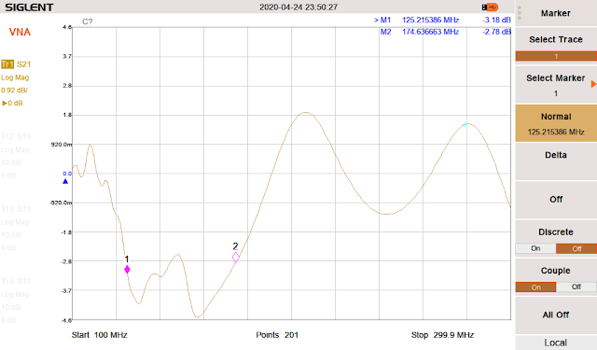This screenshot has height=350, width=597.
Task: Click the Stop 299.9 MHz value
Action: pos(442,335)
